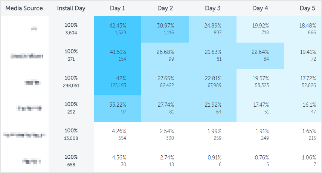Click the 24.89% Day 3 cell

[213, 29]
